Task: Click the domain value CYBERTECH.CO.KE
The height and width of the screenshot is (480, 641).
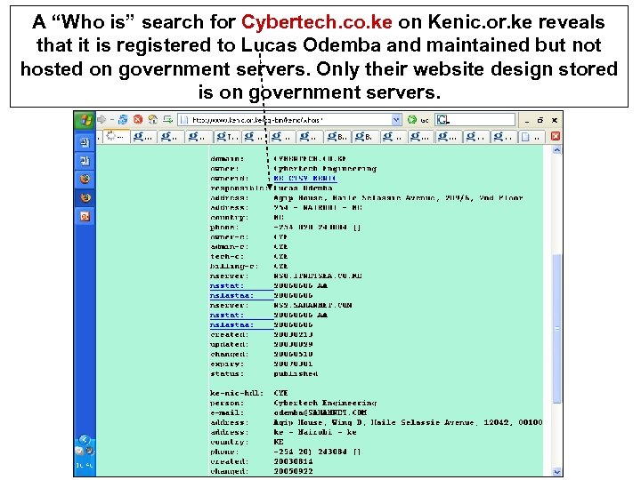Action: [x=310, y=159]
